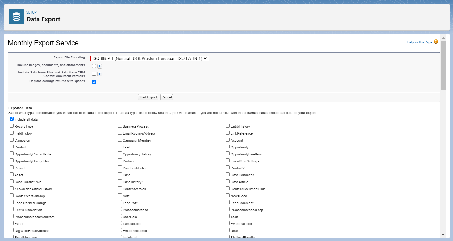Screen dimensions: 453x241
Task: Check the FieldHistory checkbox
Action: click(x=12, y=133)
